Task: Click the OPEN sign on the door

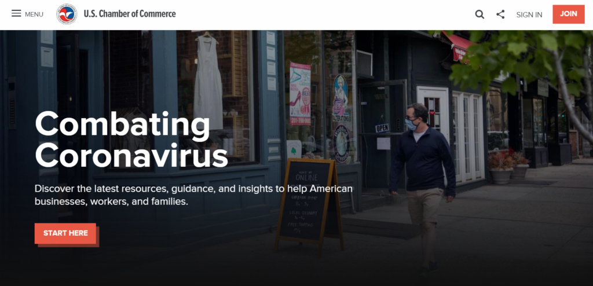Action: tap(382, 128)
